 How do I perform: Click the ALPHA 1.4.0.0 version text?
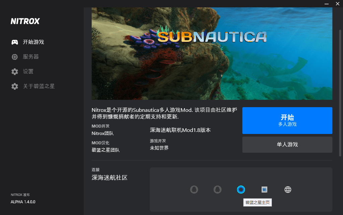click(x=23, y=202)
